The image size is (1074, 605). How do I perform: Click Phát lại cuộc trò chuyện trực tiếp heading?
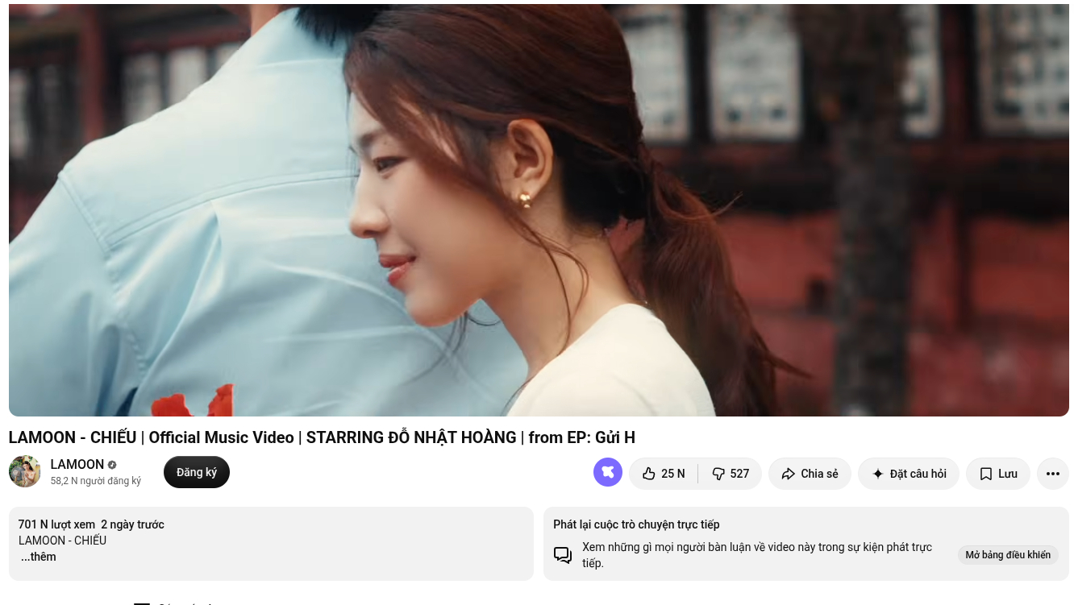[636, 524]
